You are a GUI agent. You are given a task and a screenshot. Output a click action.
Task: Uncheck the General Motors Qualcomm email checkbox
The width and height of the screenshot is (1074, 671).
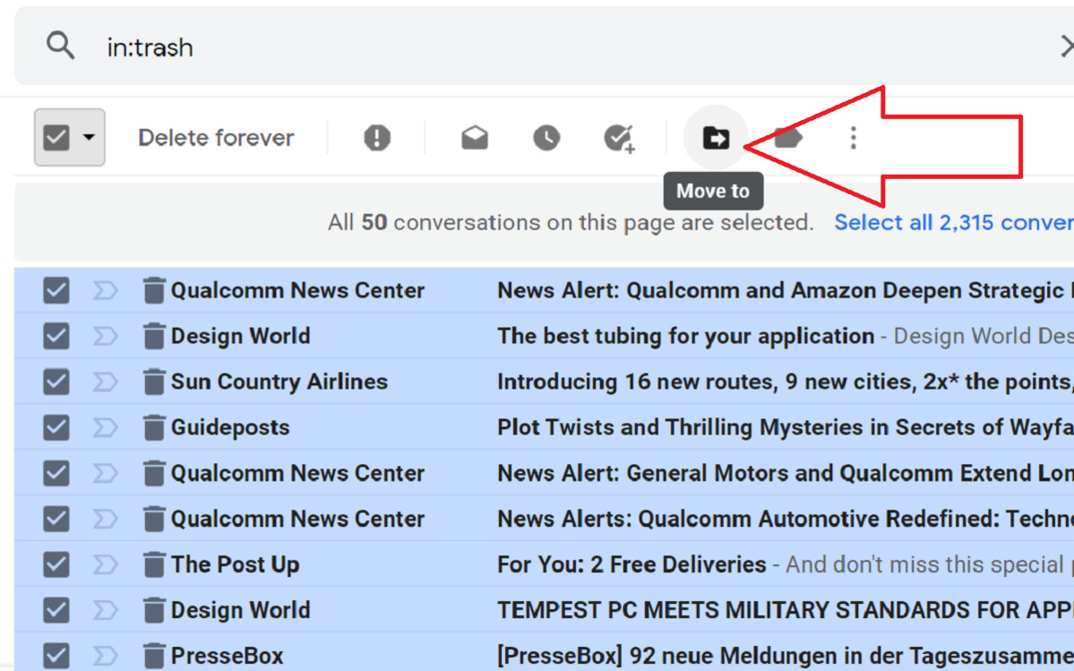click(56, 473)
